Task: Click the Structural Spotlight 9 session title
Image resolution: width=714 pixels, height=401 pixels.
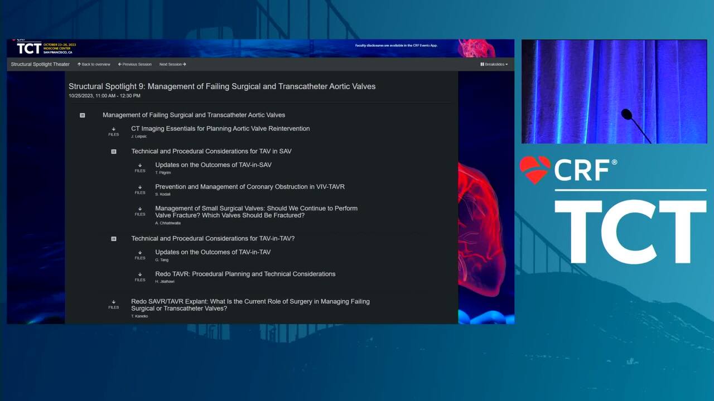Action: pyautogui.click(x=222, y=86)
